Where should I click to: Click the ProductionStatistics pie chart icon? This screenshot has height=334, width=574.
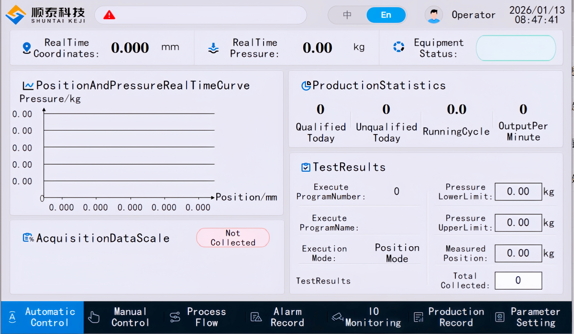click(x=306, y=86)
